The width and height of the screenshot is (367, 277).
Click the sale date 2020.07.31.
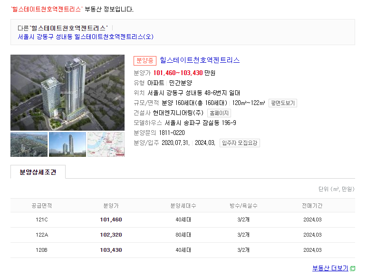(x=175, y=143)
